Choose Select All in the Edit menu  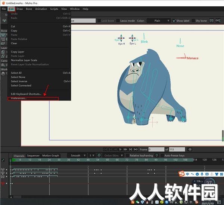(39, 73)
